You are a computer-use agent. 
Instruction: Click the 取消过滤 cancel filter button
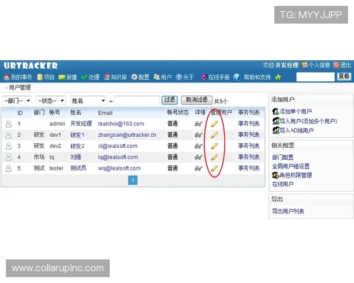196,100
